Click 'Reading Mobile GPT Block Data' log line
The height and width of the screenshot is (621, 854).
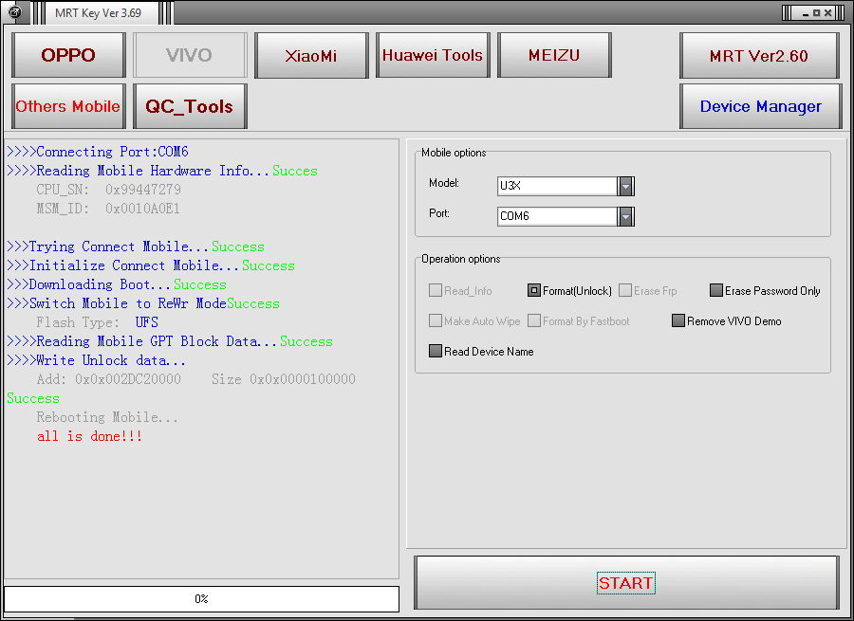click(170, 341)
